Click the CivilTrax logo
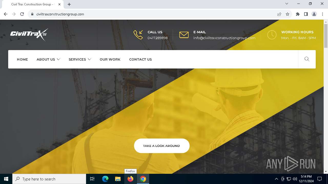This screenshot has height=184, width=328. point(29,35)
